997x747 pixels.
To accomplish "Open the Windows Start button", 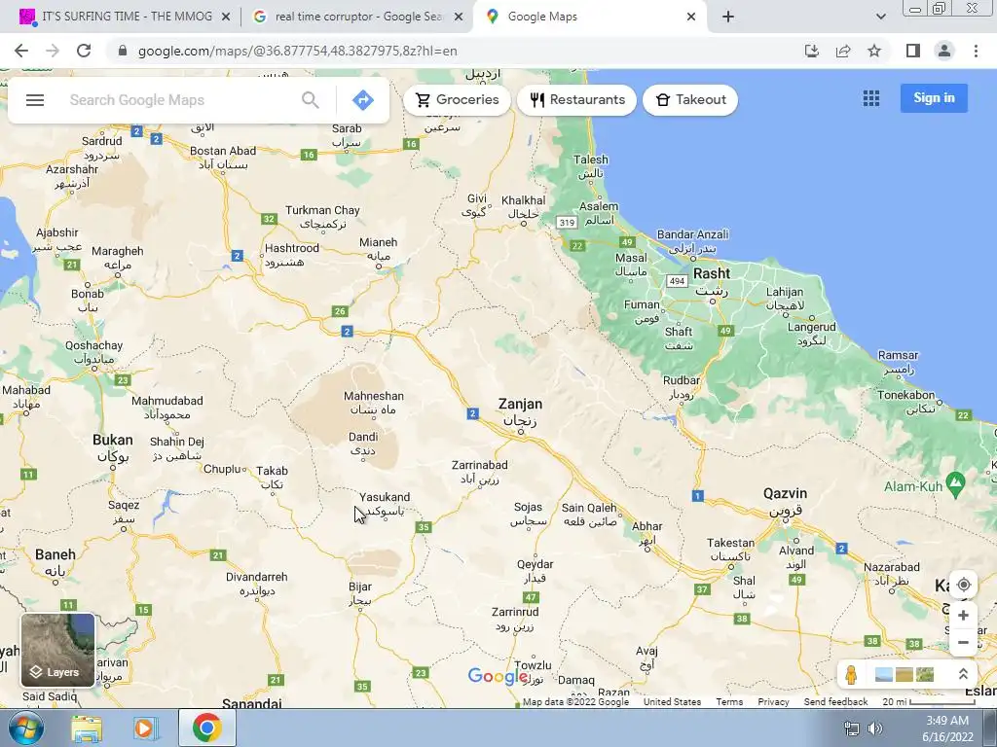I will click(26, 728).
